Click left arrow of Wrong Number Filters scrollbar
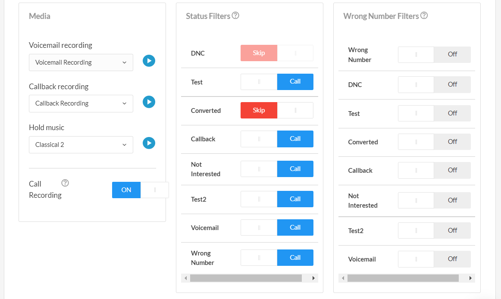Image resolution: width=501 pixels, height=299 pixels. pos(343,278)
